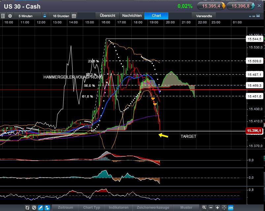Open chart settings gear icon

click(x=10, y=16)
